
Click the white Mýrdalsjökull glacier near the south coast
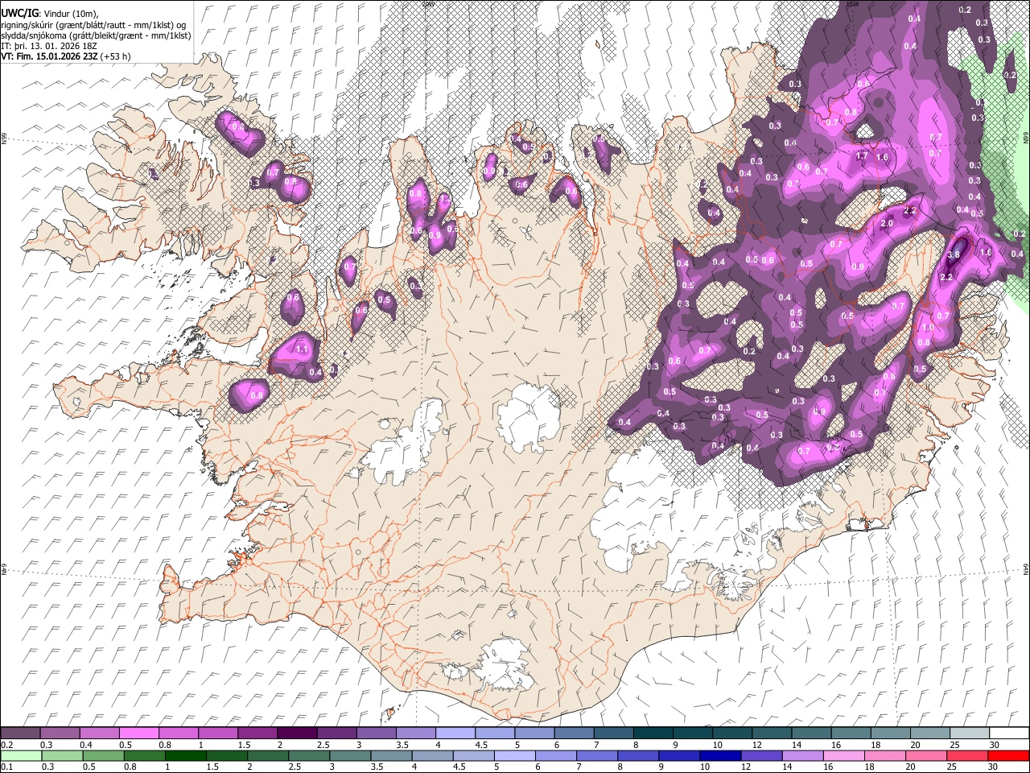(x=505, y=665)
